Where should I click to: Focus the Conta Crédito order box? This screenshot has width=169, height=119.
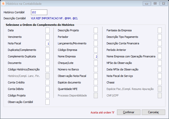(x=47, y=82)
